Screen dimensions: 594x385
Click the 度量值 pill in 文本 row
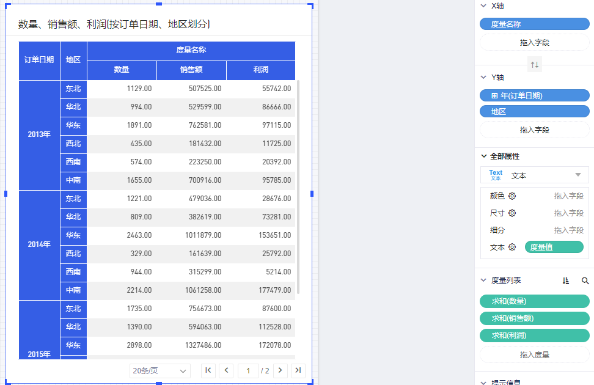[554, 248]
